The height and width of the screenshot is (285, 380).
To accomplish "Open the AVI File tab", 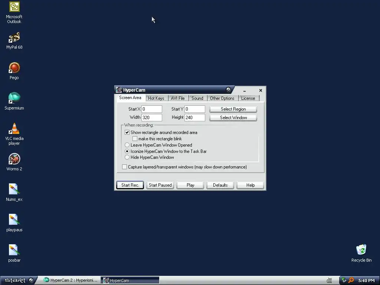I will (178, 98).
